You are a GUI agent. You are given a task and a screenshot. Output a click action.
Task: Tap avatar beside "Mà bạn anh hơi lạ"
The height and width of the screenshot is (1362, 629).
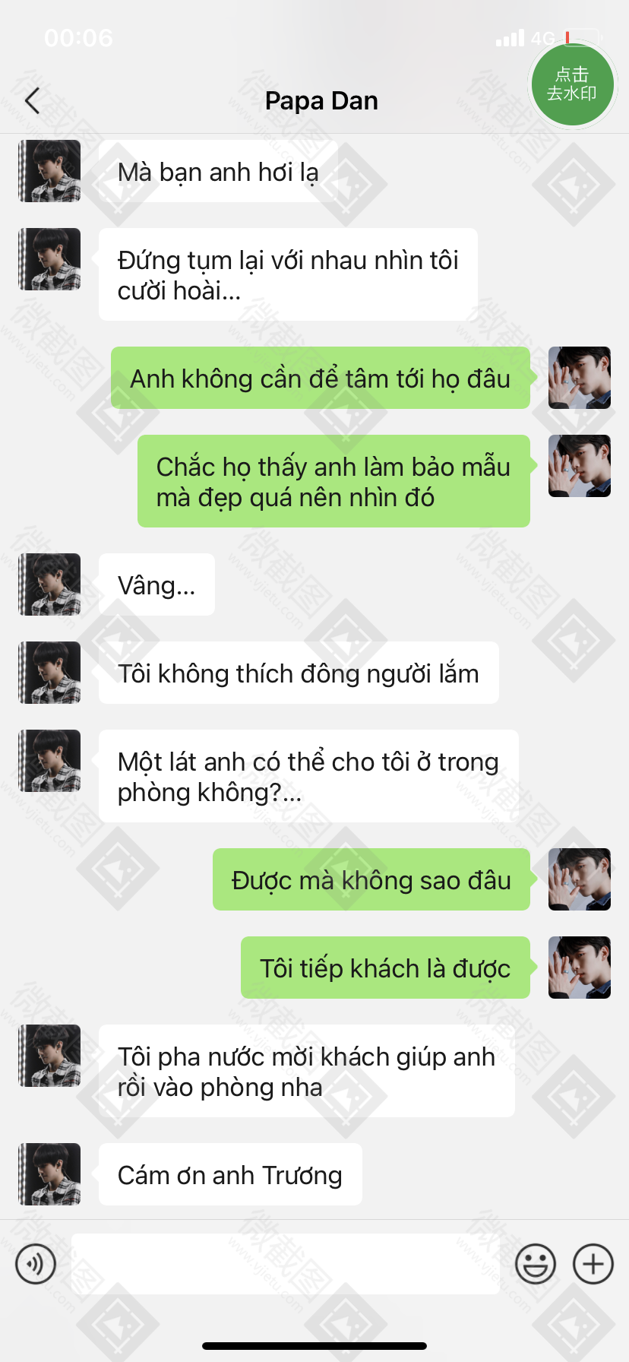pos(49,171)
